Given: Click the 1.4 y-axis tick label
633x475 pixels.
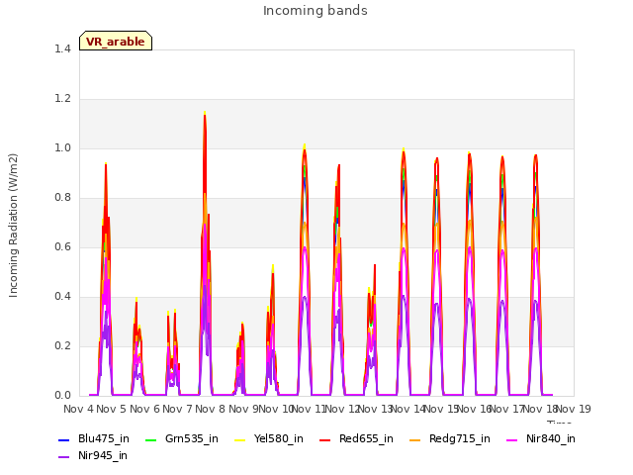Looking at the screenshot, I should click(x=62, y=48).
